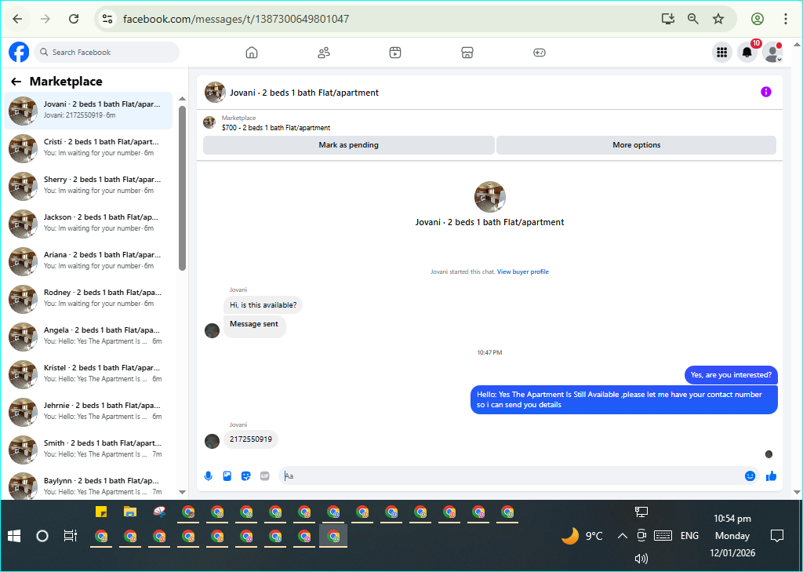The height and width of the screenshot is (572, 803).
Task: Open the Kristel conversation
Action: click(88, 374)
